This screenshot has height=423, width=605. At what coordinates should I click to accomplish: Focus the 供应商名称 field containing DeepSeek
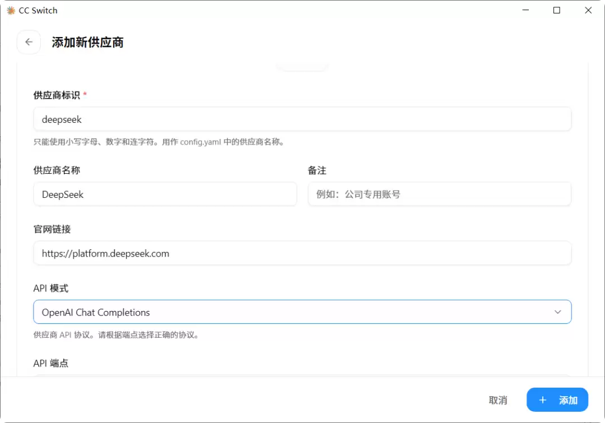[x=165, y=194]
